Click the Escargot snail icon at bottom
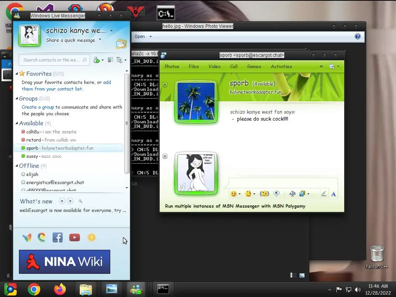This screenshot has width=396, height=297. tap(42, 237)
